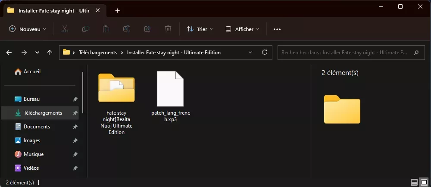Go to Téléchargements in address path

tap(98, 53)
